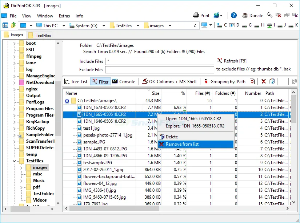Sort by the Size column header
This screenshot has width=300, height=223.
(x=148, y=93)
